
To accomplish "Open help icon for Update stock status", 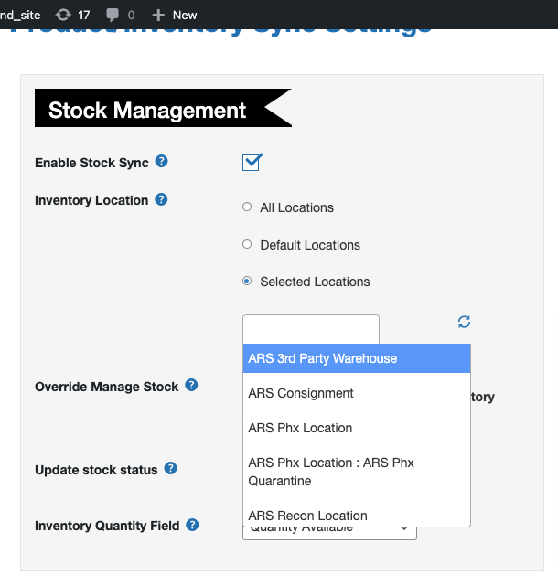I will (x=171, y=469).
